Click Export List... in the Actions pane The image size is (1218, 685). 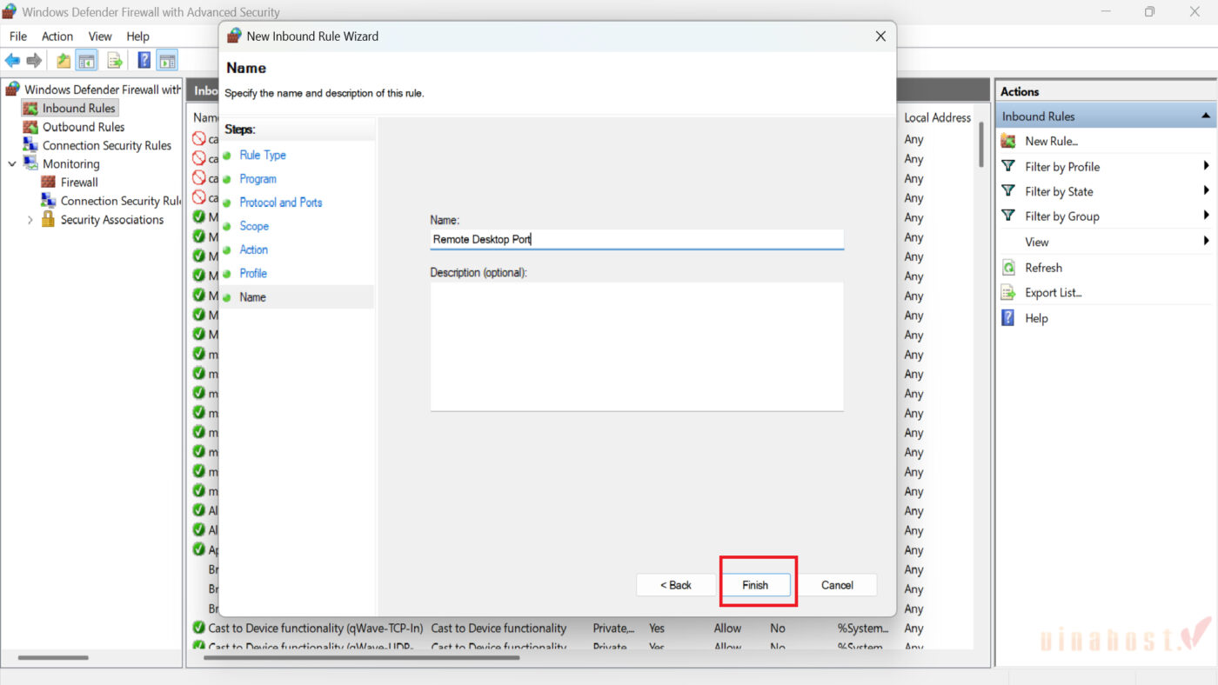1053,293
